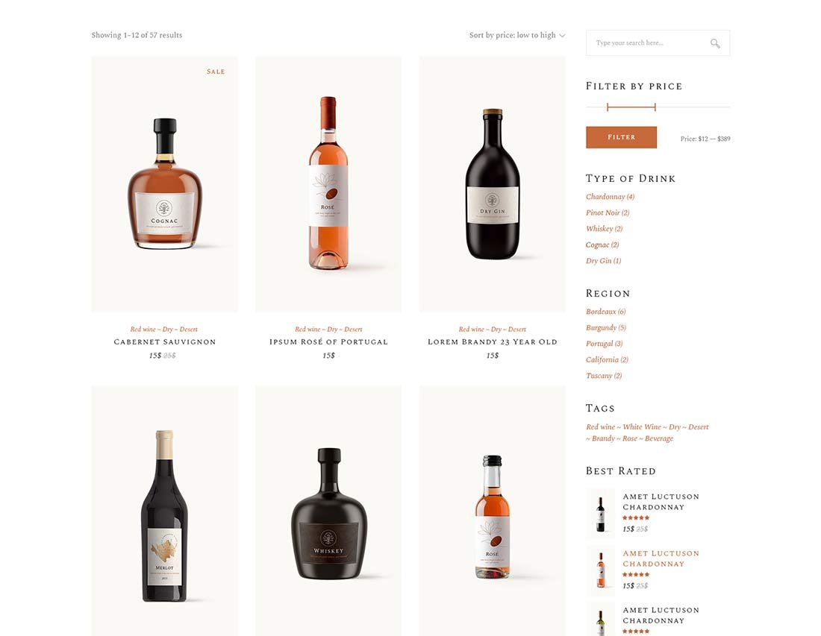The width and height of the screenshot is (821, 636).
Task: Click the chevron next to sort option
Action: (562, 36)
